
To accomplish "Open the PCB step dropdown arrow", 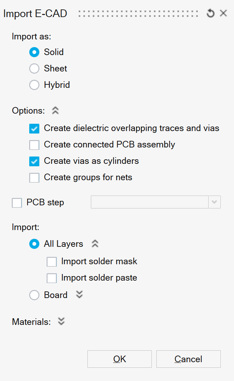I will (214, 202).
